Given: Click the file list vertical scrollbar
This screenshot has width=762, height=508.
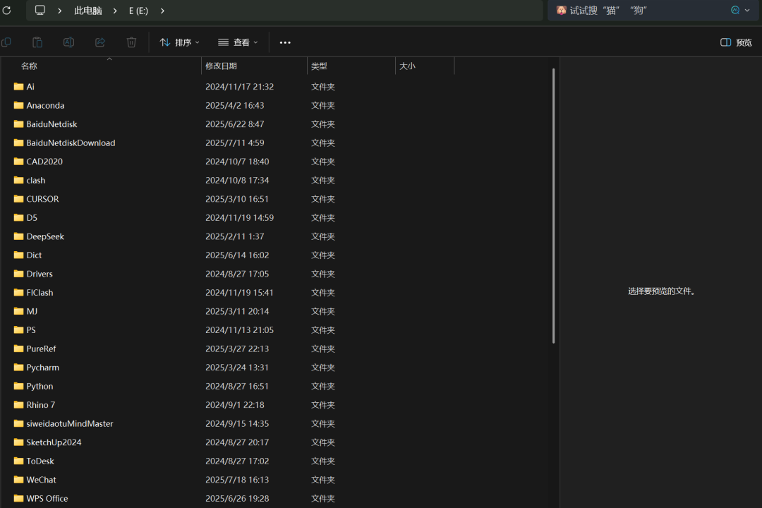Looking at the screenshot, I should [x=554, y=206].
